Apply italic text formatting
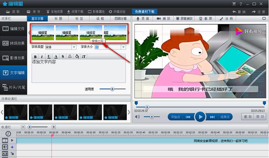269x158 pixels. (x=42, y=57)
